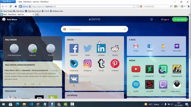This screenshot has height=107, width=191.
Task: Open the Release notes bookmark
Action: 57,11
